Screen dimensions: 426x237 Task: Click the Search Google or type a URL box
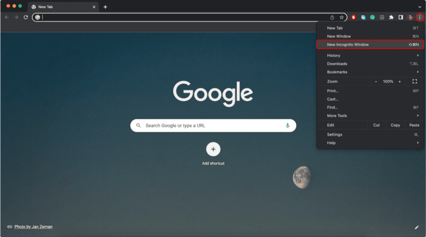(x=213, y=126)
